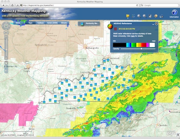Go to next map extent

[7, 33]
